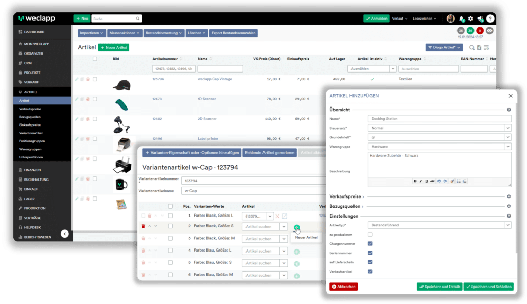The width and height of the screenshot is (527, 304).
Task: Open the Dashboard sidebar menu
Action: click(34, 32)
